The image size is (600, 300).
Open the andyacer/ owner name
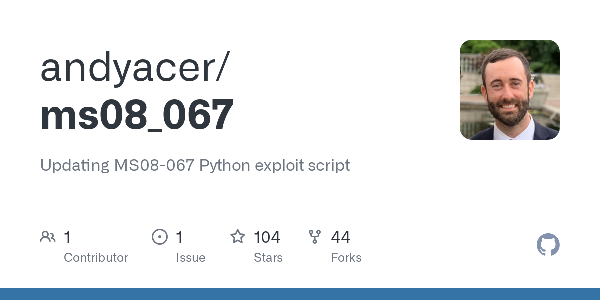[135, 68]
